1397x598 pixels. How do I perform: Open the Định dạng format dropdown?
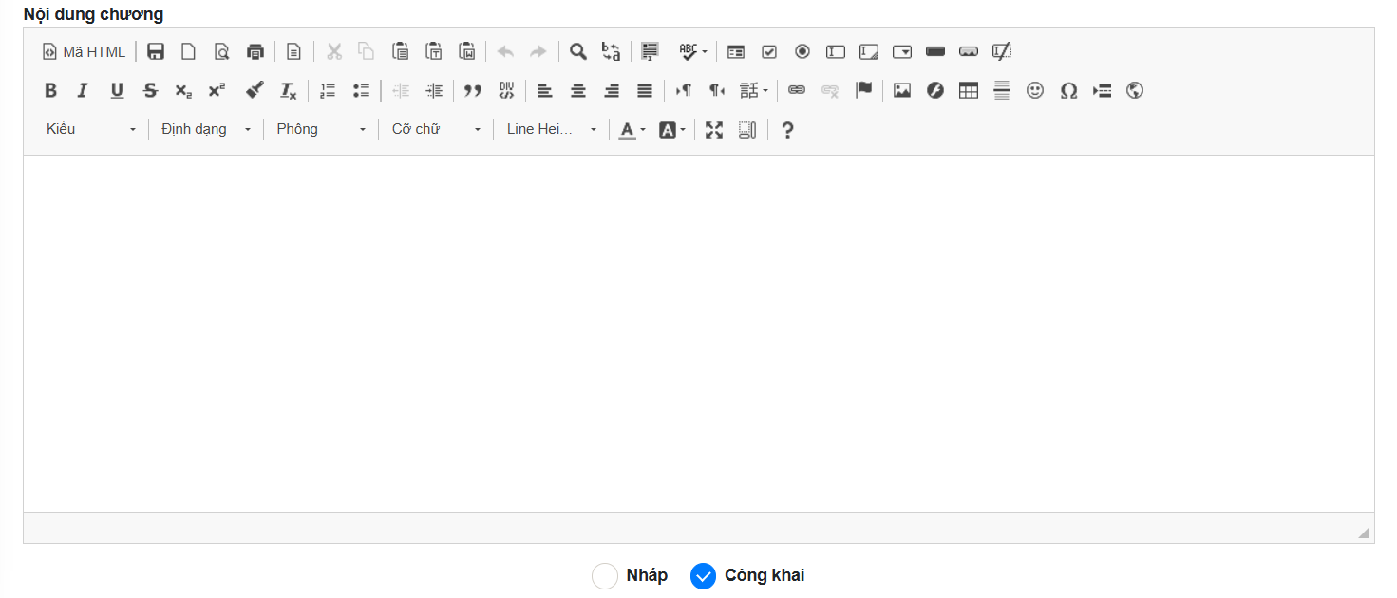pos(206,129)
